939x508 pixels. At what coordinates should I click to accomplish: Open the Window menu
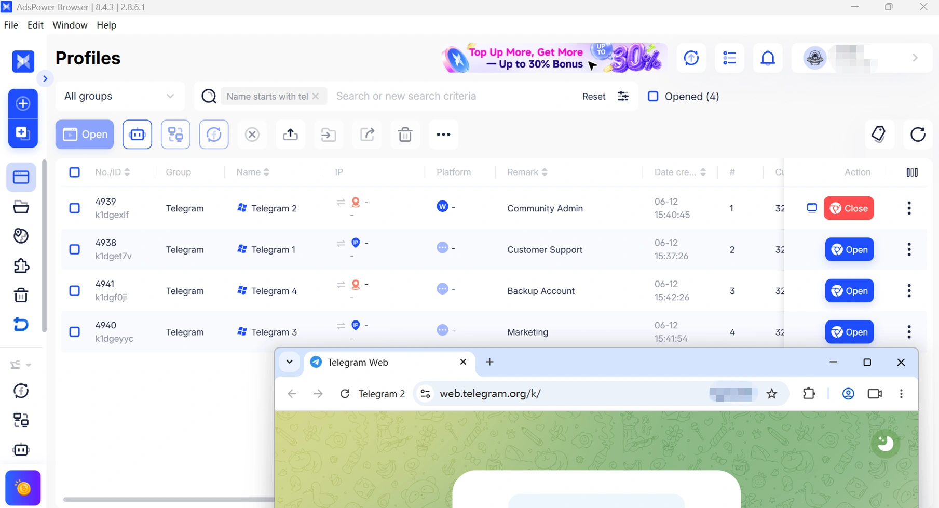tap(70, 25)
